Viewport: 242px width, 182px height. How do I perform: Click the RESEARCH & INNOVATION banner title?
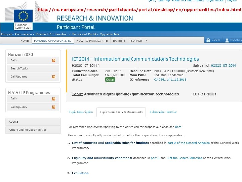[x=95, y=18]
